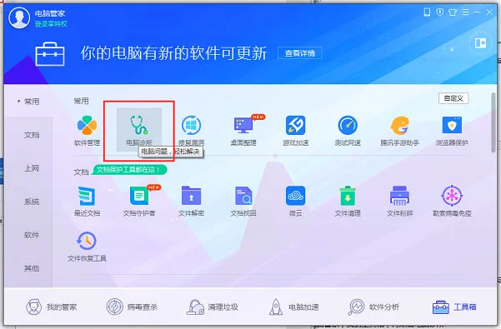Image resolution: width=501 pixels, height=329 pixels.
Task: Click the side panel toggle icon in banner
Action: point(480,42)
